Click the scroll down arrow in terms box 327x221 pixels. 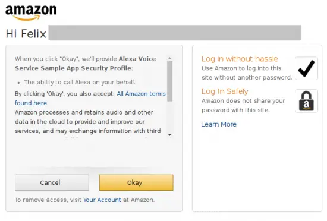click(170, 135)
